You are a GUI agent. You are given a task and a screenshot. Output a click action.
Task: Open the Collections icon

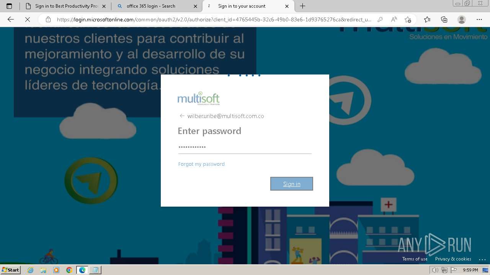[444, 19]
